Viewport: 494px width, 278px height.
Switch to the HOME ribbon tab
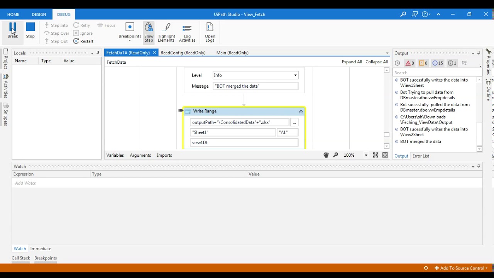13,14
